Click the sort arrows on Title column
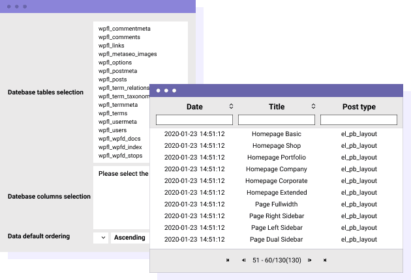Image resolution: width=411 pixels, height=280 pixels. [313, 106]
